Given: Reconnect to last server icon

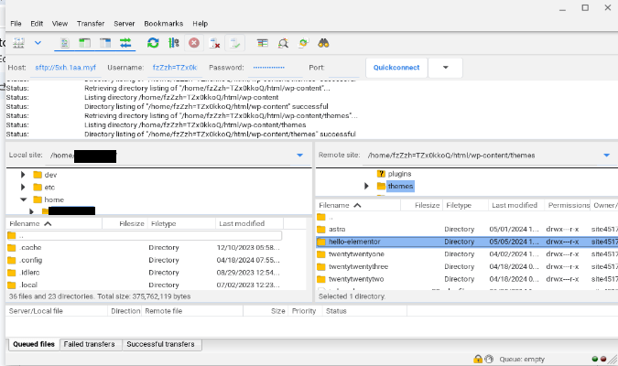Looking at the screenshot, I should tap(235, 43).
